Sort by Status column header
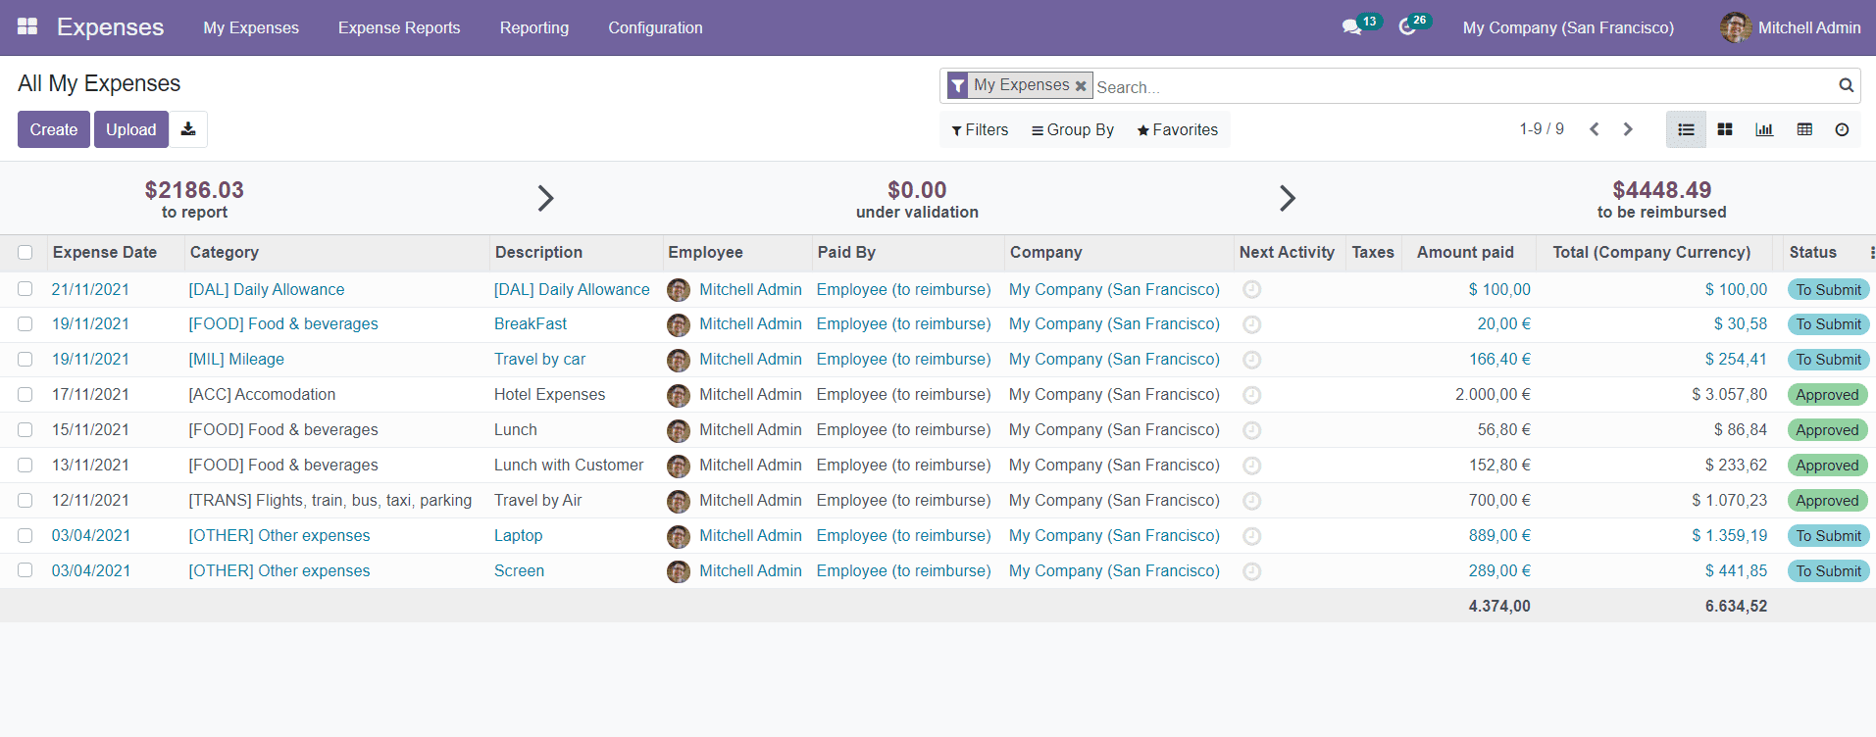 pyautogui.click(x=1812, y=252)
